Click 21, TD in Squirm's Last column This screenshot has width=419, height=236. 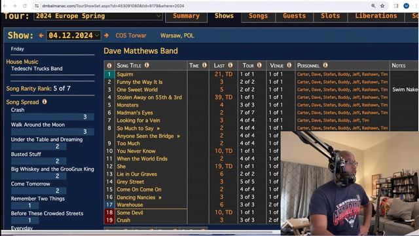[223, 74]
